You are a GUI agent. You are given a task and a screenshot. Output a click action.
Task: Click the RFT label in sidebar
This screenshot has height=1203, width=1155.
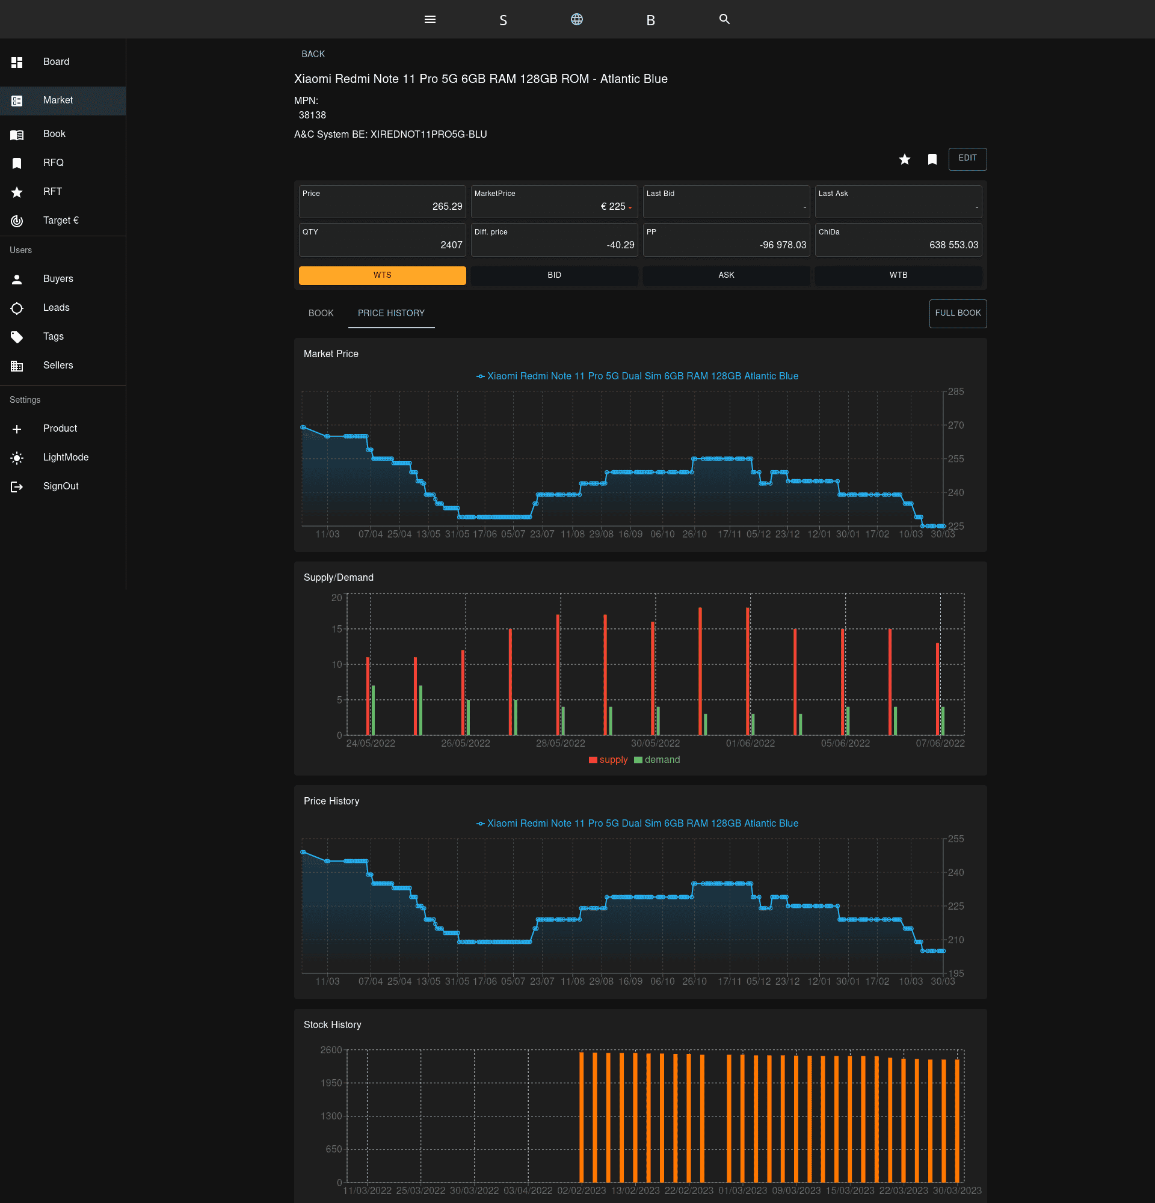click(x=53, y=192)
